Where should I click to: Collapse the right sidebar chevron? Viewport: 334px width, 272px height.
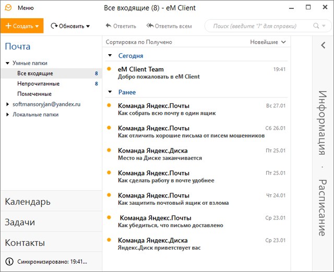point(323,45)
